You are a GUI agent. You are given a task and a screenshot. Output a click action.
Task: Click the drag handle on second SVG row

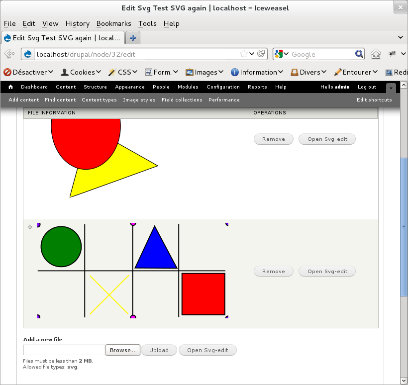pyautogui.click(x=30, y=227)
